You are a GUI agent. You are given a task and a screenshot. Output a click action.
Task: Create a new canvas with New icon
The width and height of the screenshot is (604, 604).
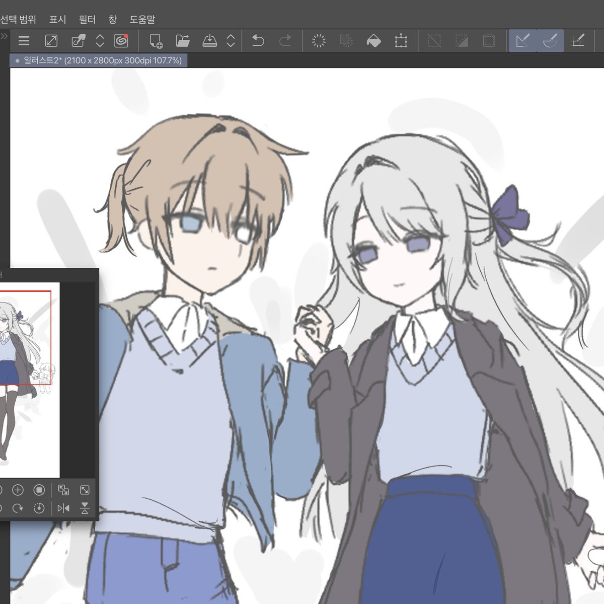tap(156, 41)
